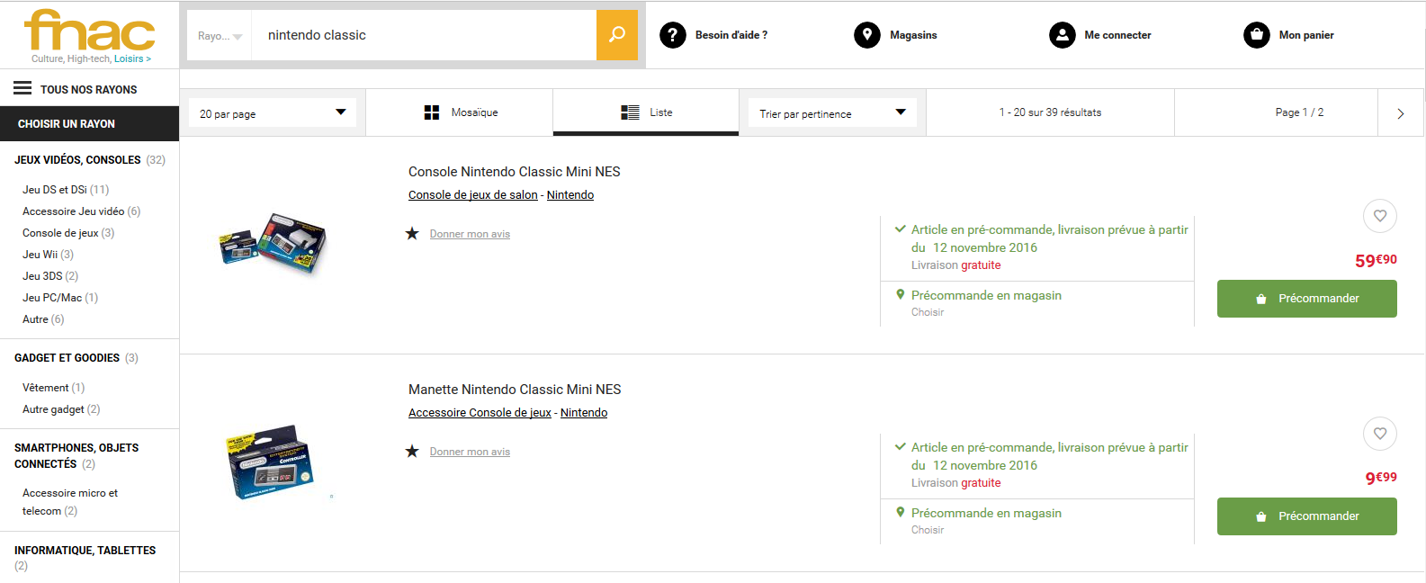Open help via question mark icon

point(673,35)
